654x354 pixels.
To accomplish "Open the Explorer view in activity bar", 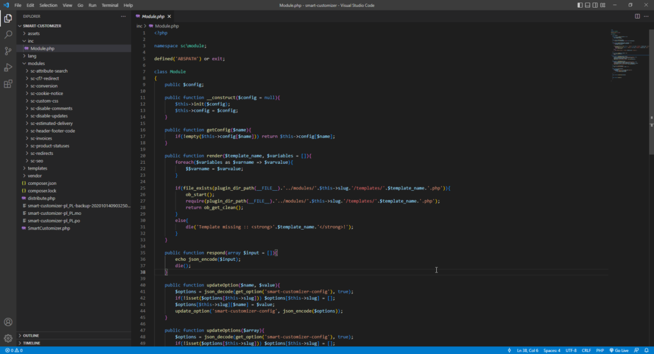I will 8,18.
